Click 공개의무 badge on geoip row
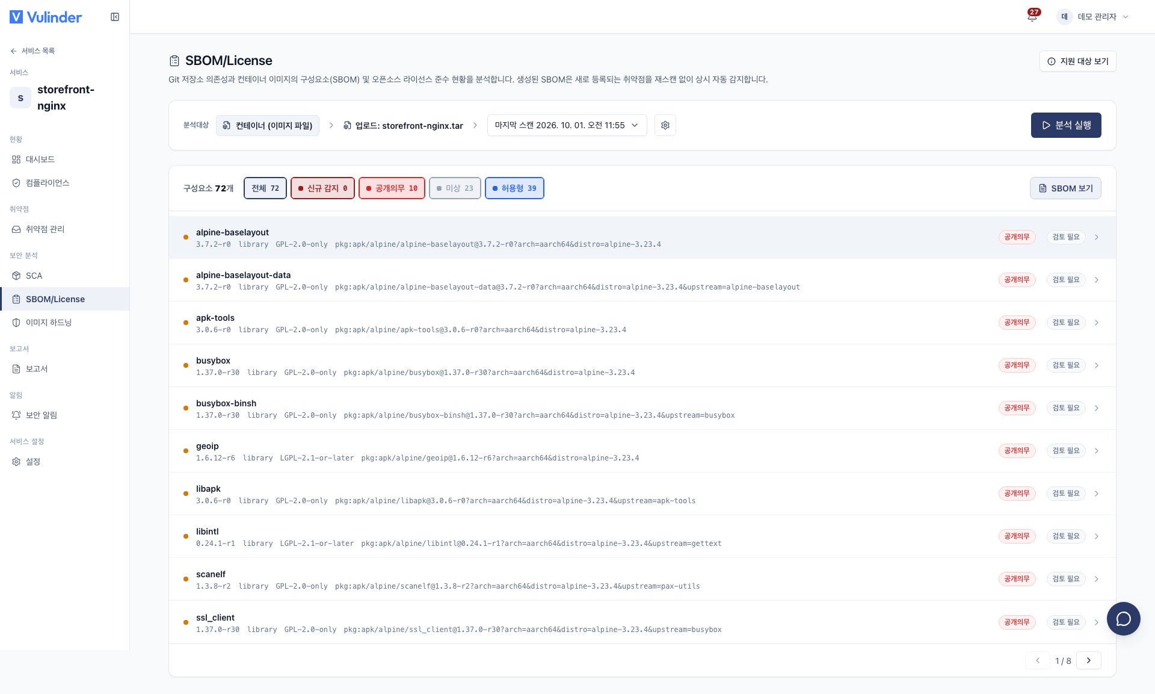1155x694 pixels. point(1017,451)
